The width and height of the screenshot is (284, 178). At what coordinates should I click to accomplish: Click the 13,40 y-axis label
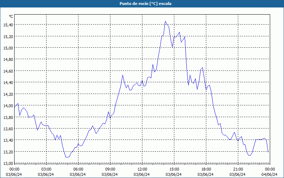[x=8, y=140]
